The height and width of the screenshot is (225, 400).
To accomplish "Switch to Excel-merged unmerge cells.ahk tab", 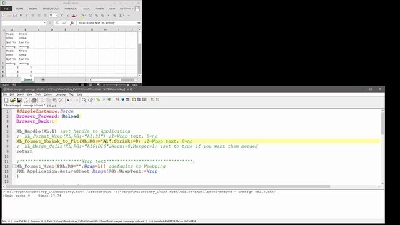I will [x=24, y=106].
